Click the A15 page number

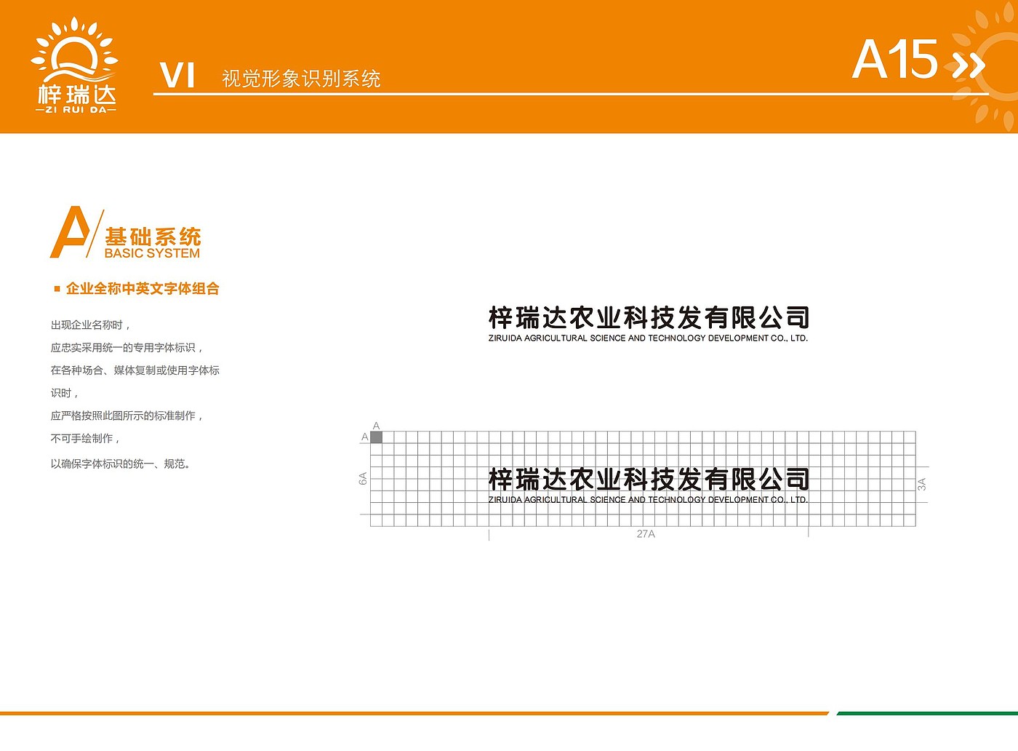click(895, 60)
